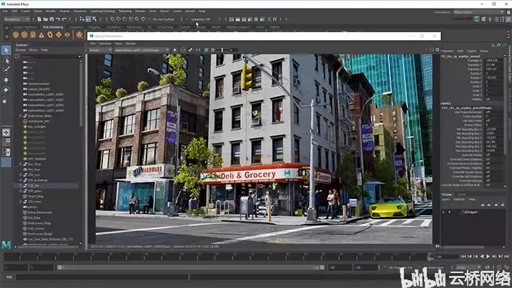This screenshot has width=512, height=288.
Task: Open the Arnold menu in main menu bar
Action: click(x=189, y=11)
